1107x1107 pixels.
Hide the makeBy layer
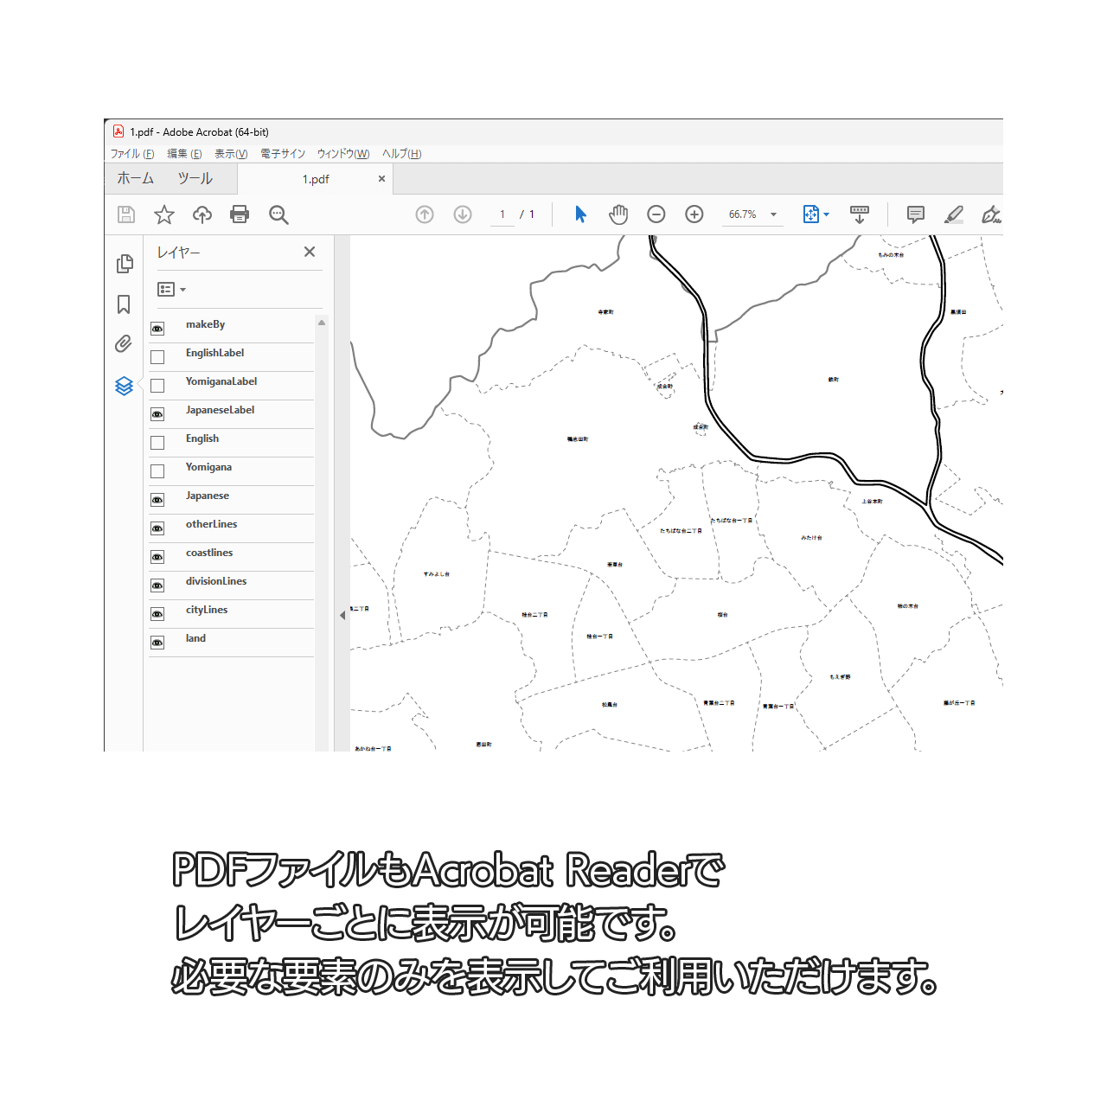tap(157, 329)
